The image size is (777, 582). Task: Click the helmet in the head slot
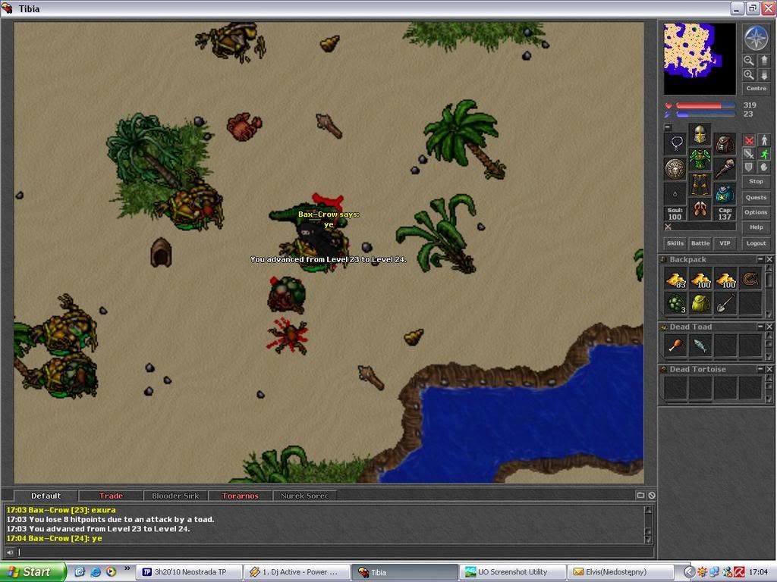(x=700, y=133)
